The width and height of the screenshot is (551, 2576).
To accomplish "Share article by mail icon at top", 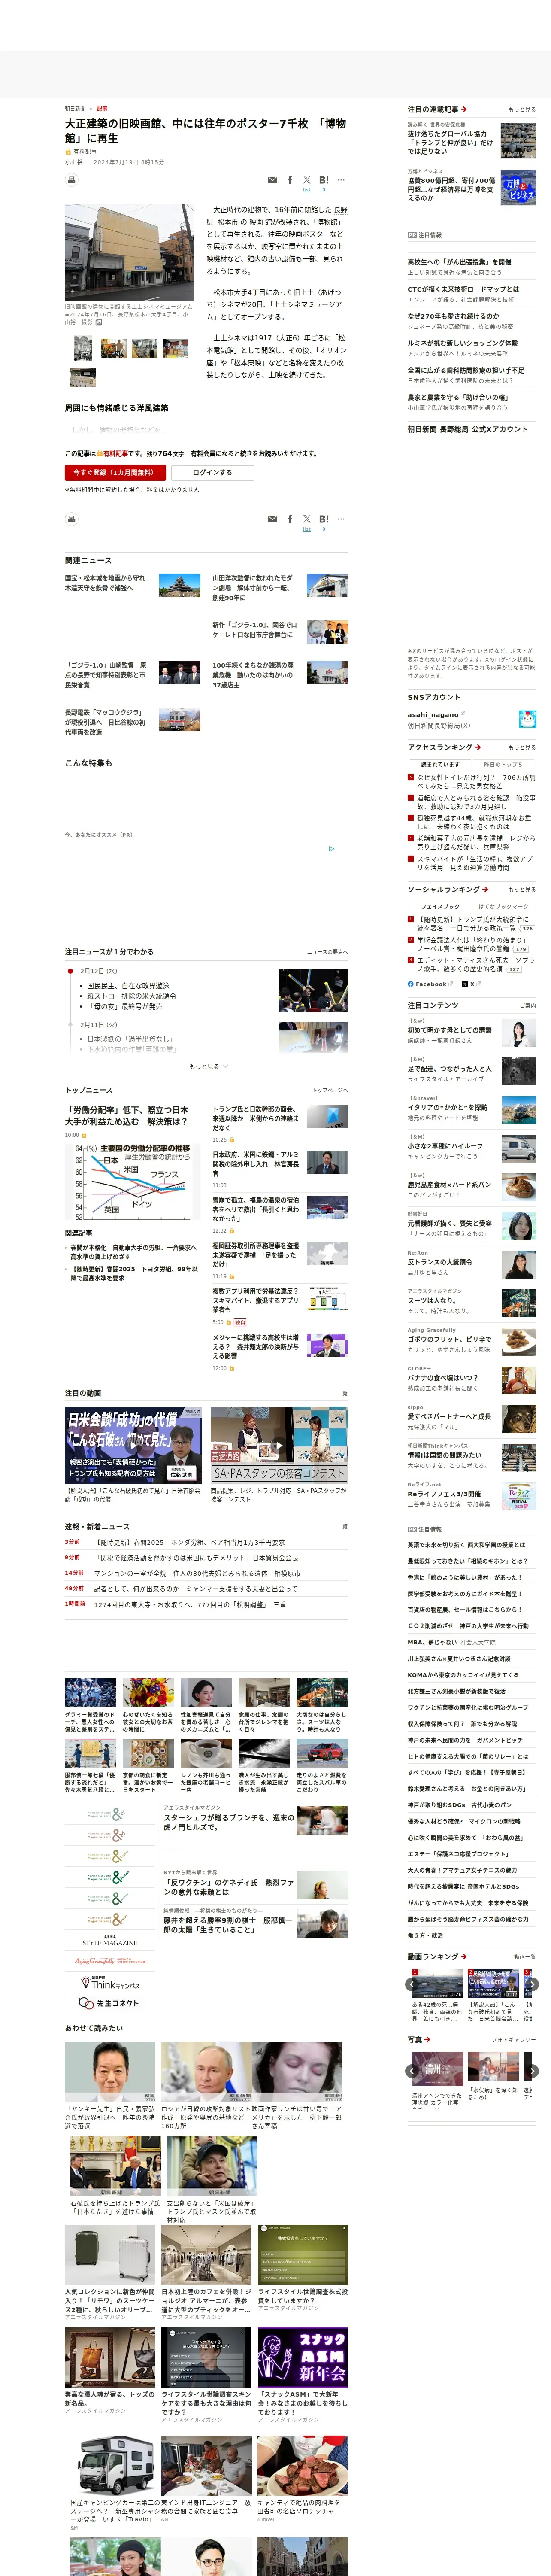I will (272, 180).
